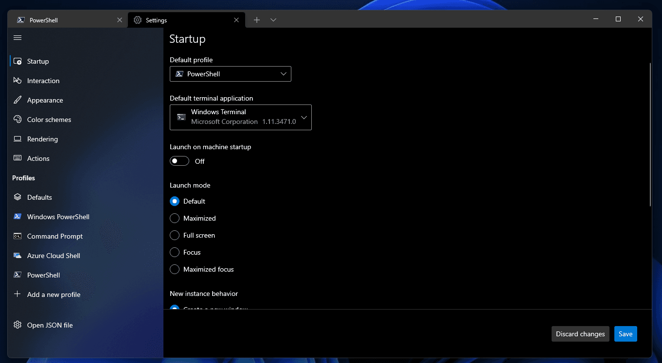Select the Default launch mode
This screenshot has width=662, height=363.
175,201
